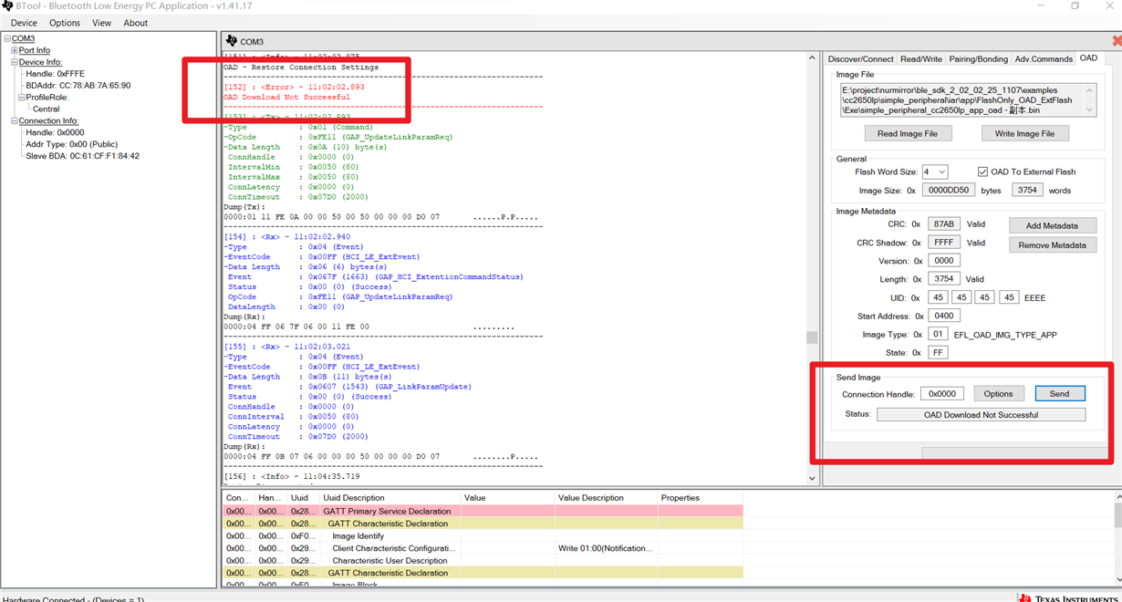Click the OAD status message field

click(x=981, y=414)
